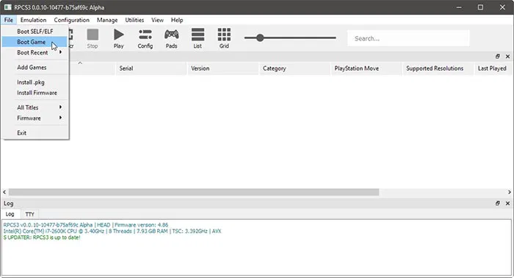Switch to Grid view icon
The height and width of the screenshot is (278, 514).
coord(224,38)
